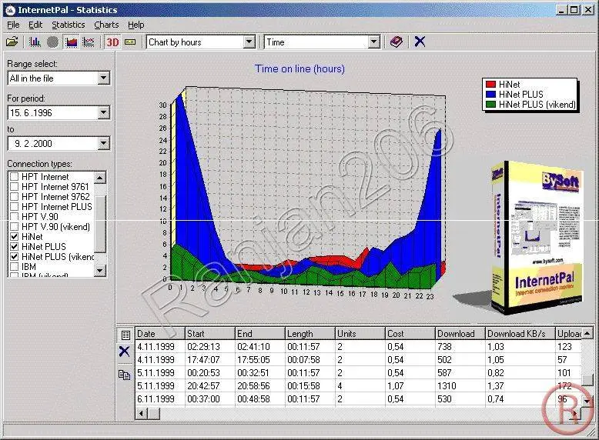Select the area chart type icon
Viewport: 599px width, 440px height.
click(x=72, y=42)
